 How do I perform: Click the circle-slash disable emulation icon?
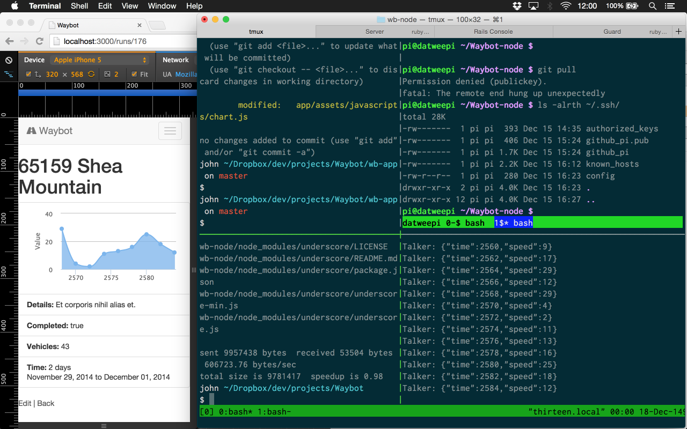9,60
